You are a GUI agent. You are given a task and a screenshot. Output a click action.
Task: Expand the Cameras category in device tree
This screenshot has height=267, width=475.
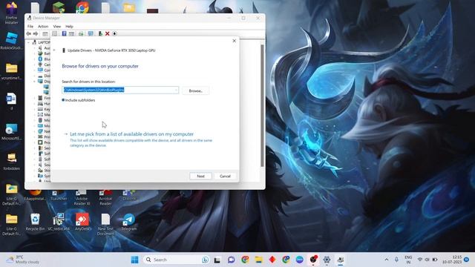pos(35,65)
